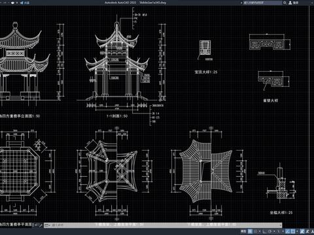Click the annotation visibility icon
The height and width of the screenshot is (235, 314).
coord(302,231)
